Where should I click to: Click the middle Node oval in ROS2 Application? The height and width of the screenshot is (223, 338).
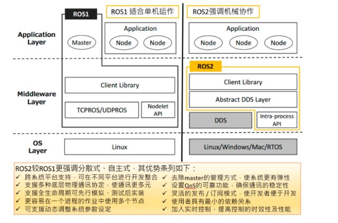(x=243, y=43)
